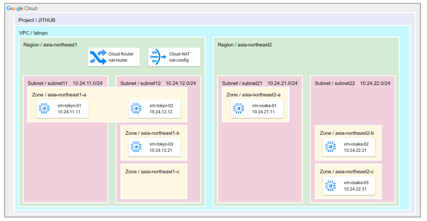Click the Cloud Router nat-router icon

coord(98,57)
